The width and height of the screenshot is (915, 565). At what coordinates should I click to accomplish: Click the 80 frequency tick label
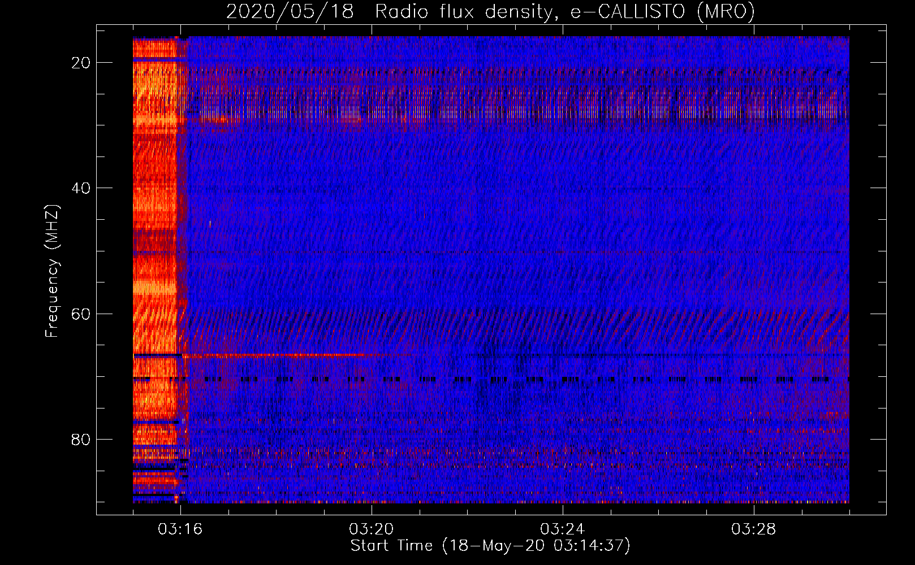coord(81,439)
